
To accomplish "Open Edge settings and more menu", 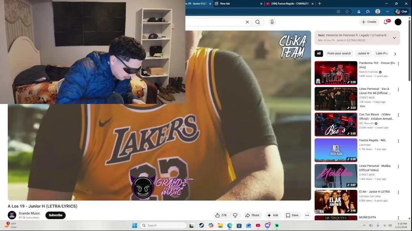I will (x=388, y=12).
